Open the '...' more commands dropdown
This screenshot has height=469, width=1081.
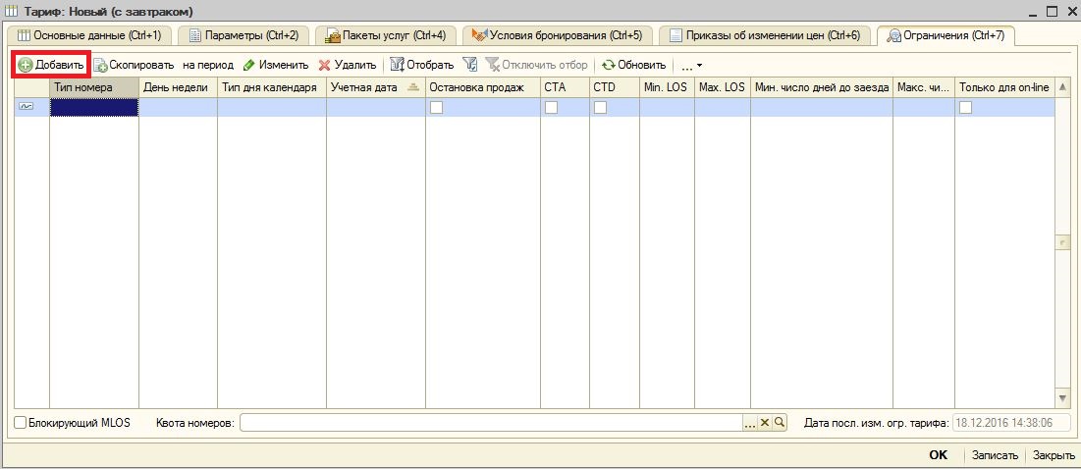(x=691, y=66)
